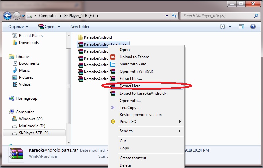
Task: Expand the PowerISO submenu
Action: 146,122
